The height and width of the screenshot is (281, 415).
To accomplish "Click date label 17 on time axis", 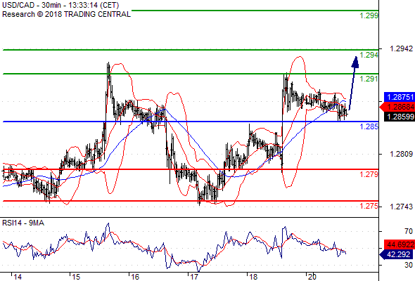I will [x=194, y=277].
